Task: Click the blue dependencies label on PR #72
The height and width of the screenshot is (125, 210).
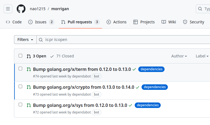Action: (x=148, y=105)
